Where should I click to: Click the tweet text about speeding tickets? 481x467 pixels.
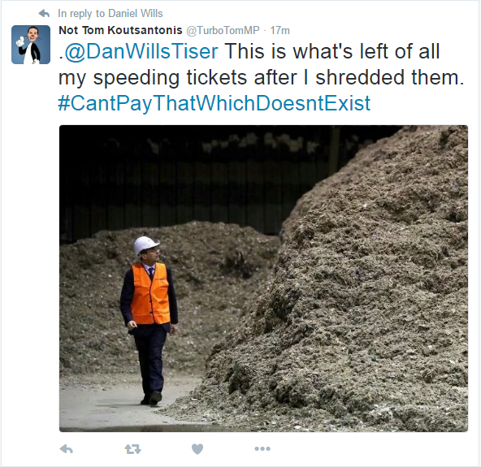261,64
